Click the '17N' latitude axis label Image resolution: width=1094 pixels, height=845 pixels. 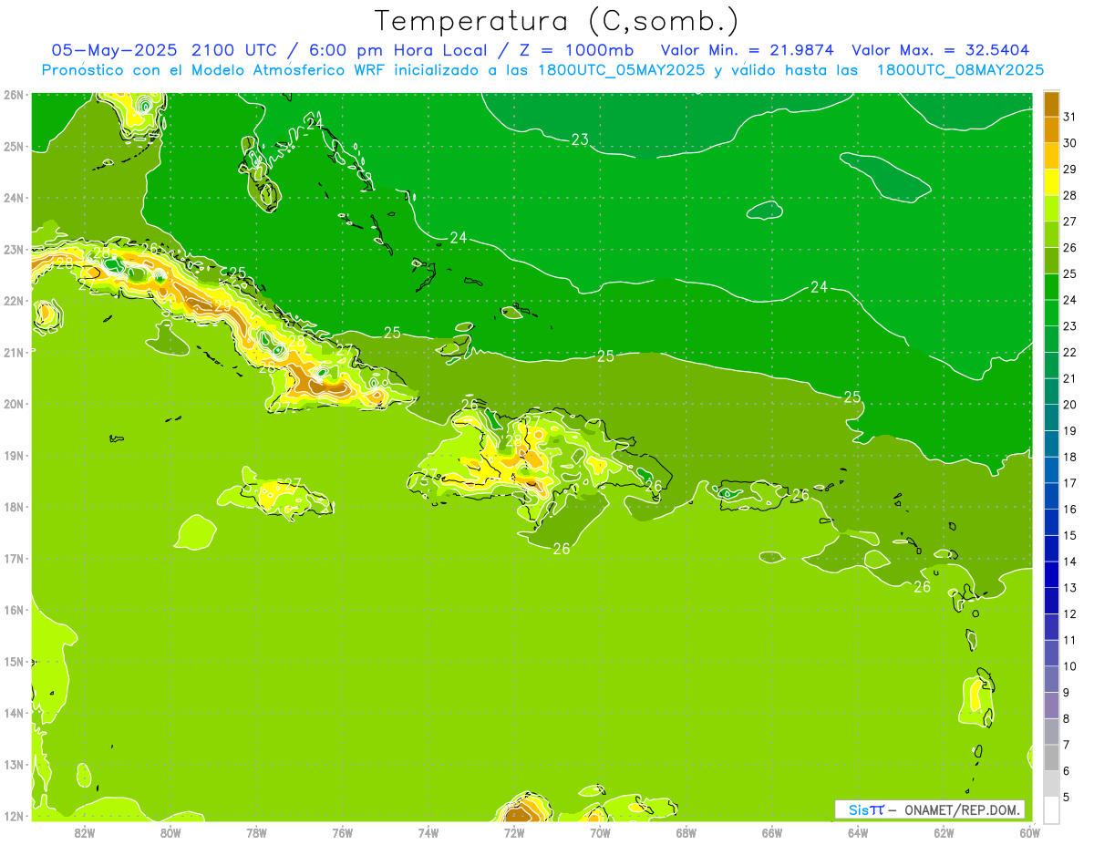[14, 559]
